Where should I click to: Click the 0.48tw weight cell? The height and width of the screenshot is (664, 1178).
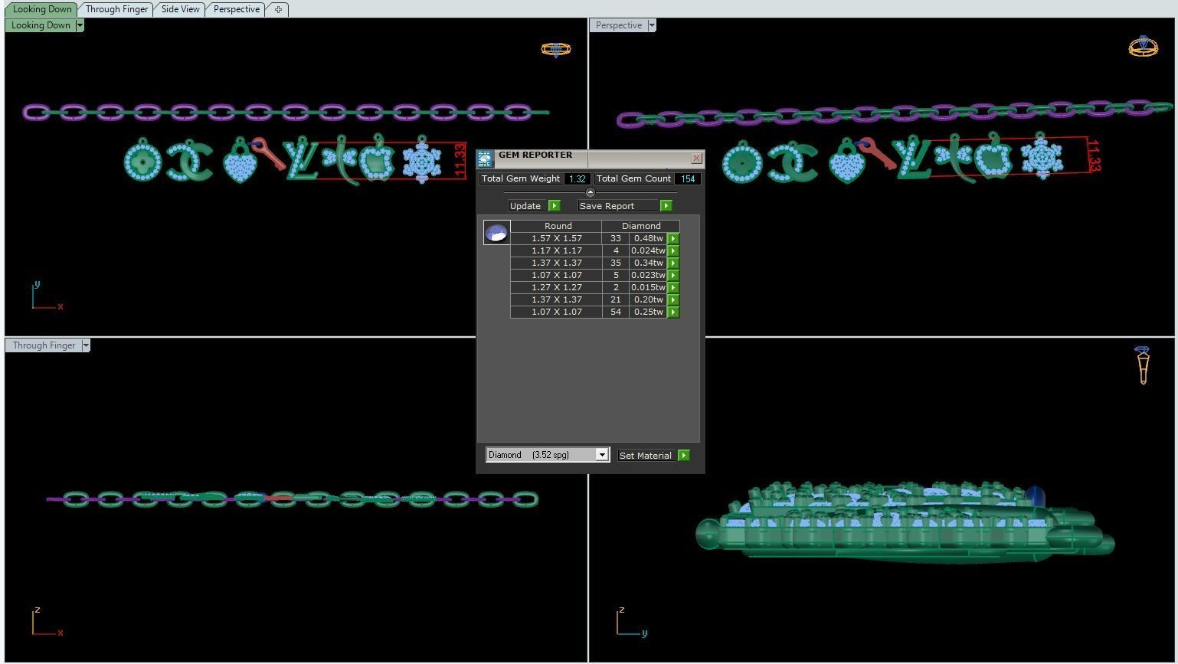point(648,238)
